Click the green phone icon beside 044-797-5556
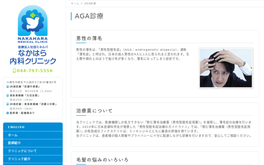The image size is (264, 165). (14, 71)
